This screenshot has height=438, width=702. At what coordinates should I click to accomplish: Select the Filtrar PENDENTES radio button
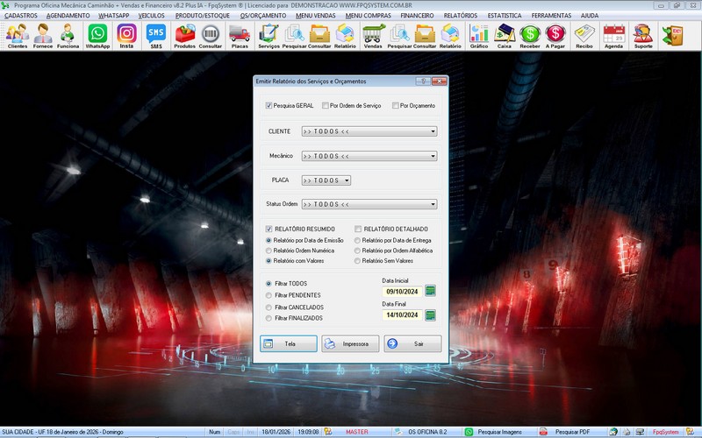pos(269,296)
